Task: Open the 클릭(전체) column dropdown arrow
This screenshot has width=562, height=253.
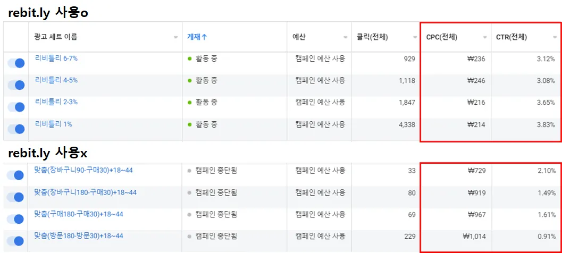Action: click(x=415, y=37)
